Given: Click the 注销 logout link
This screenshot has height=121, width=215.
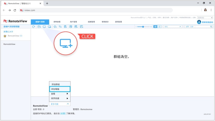Looking at the screenshot, I should pyautogui.click(x=194, y=17).
